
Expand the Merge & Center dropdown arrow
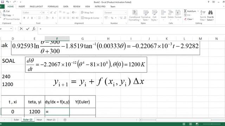click(x=101, y=18)
